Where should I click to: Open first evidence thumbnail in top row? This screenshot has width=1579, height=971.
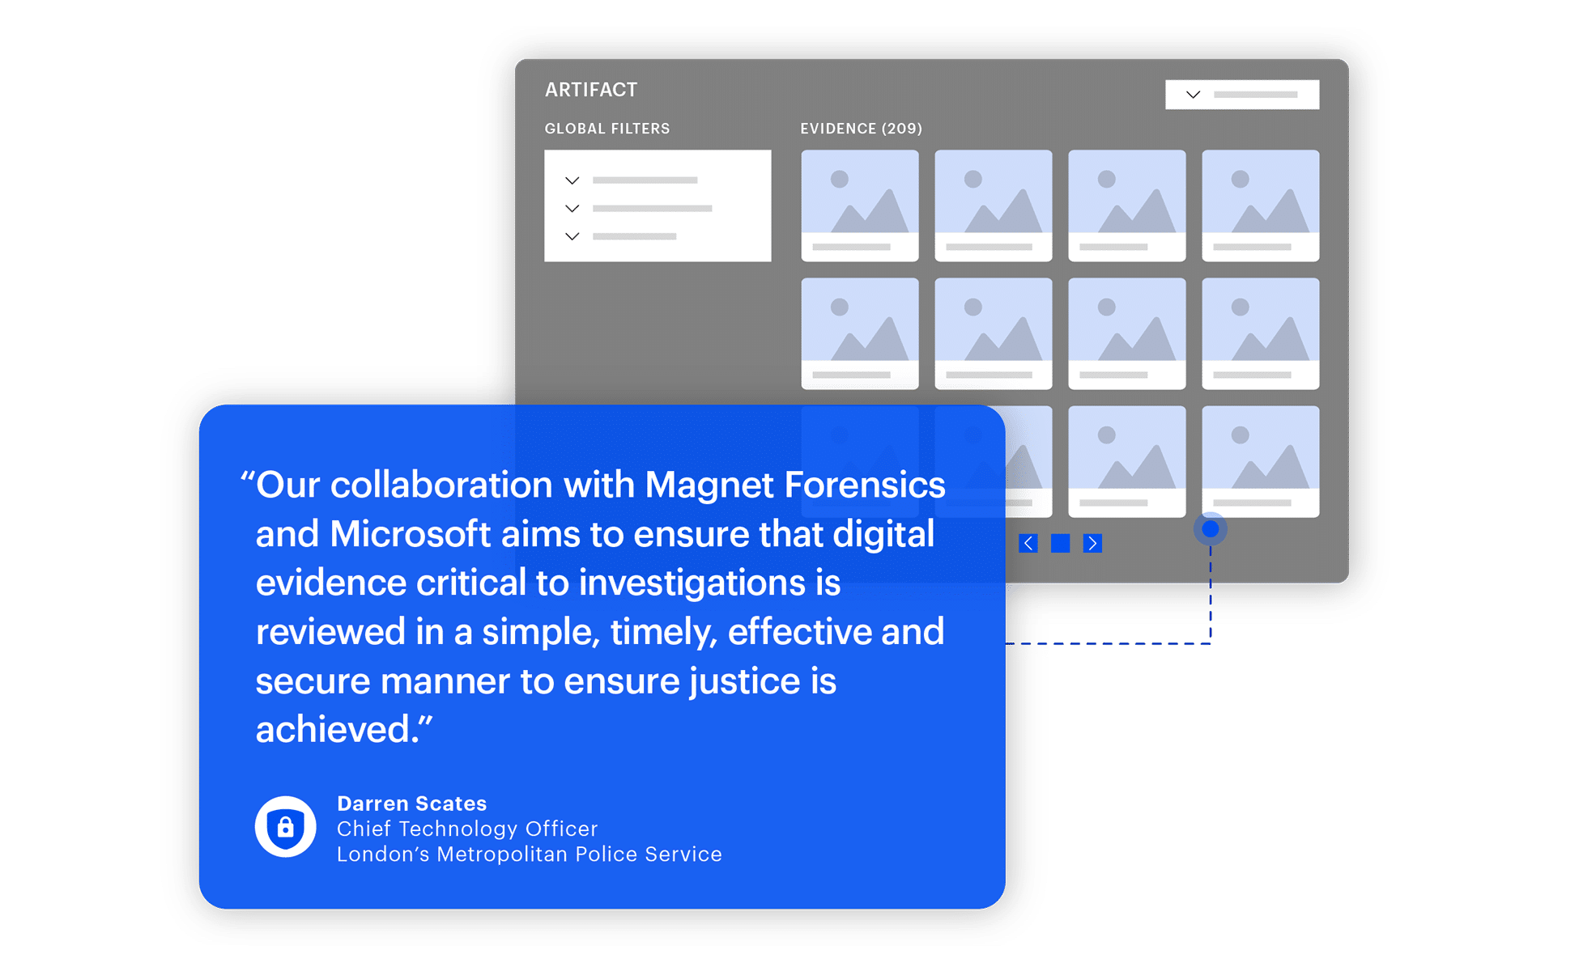859,205
